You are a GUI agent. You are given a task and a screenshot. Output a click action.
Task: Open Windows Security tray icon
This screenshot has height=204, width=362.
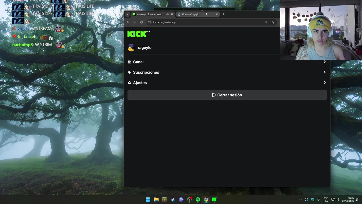click(313, 199)
